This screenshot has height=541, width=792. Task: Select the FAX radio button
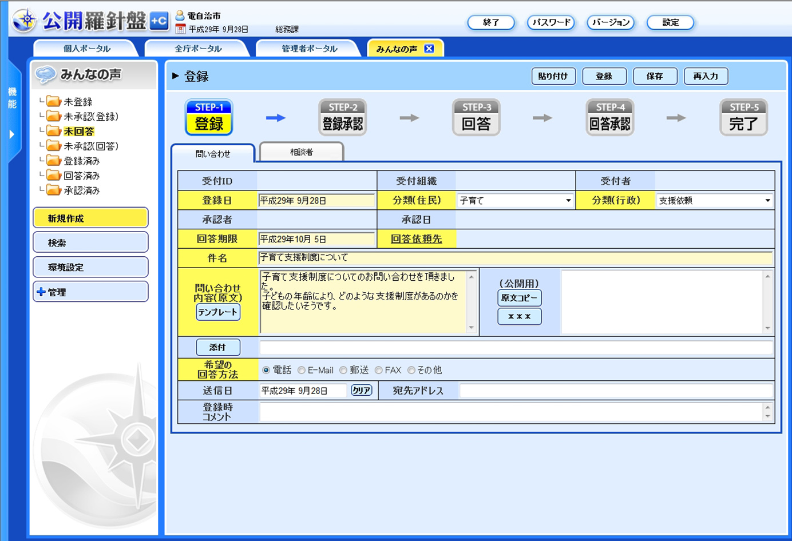(378, 371)
